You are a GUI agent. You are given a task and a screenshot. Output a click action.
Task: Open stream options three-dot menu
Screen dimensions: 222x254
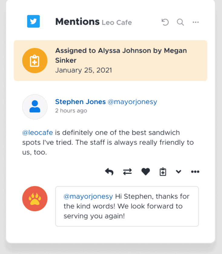(196, 22)
